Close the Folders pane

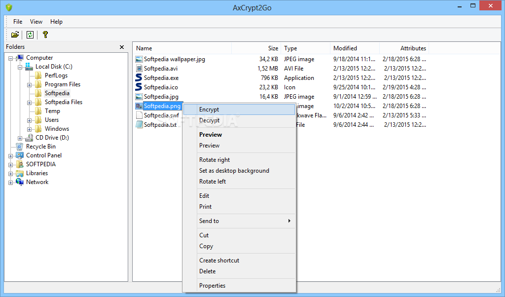coord(122,47)
